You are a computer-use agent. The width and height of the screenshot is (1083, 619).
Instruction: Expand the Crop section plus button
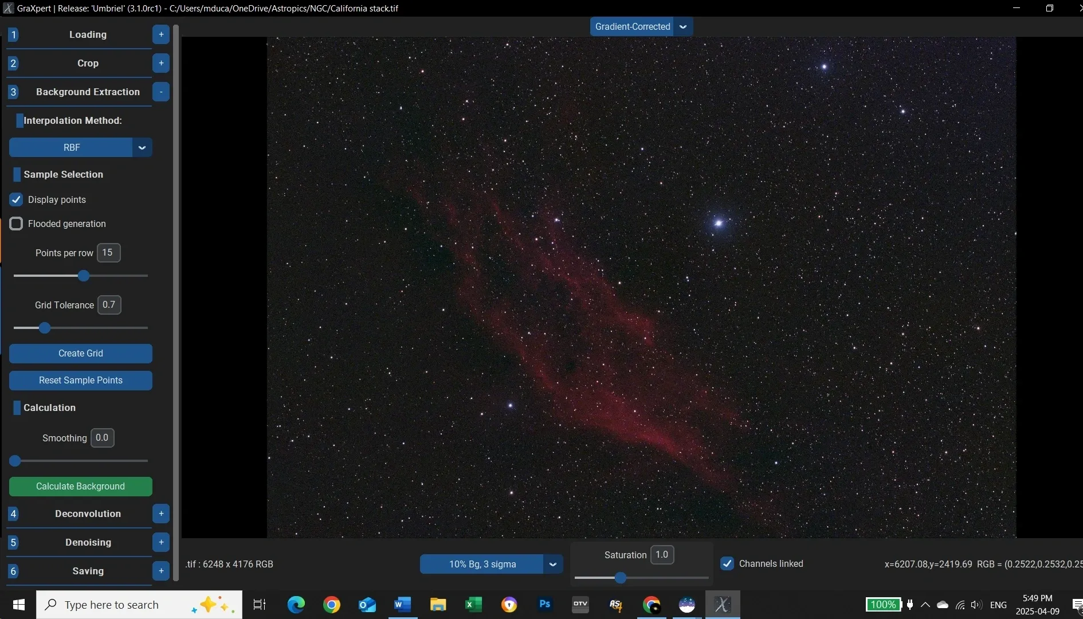pos(161,63)
